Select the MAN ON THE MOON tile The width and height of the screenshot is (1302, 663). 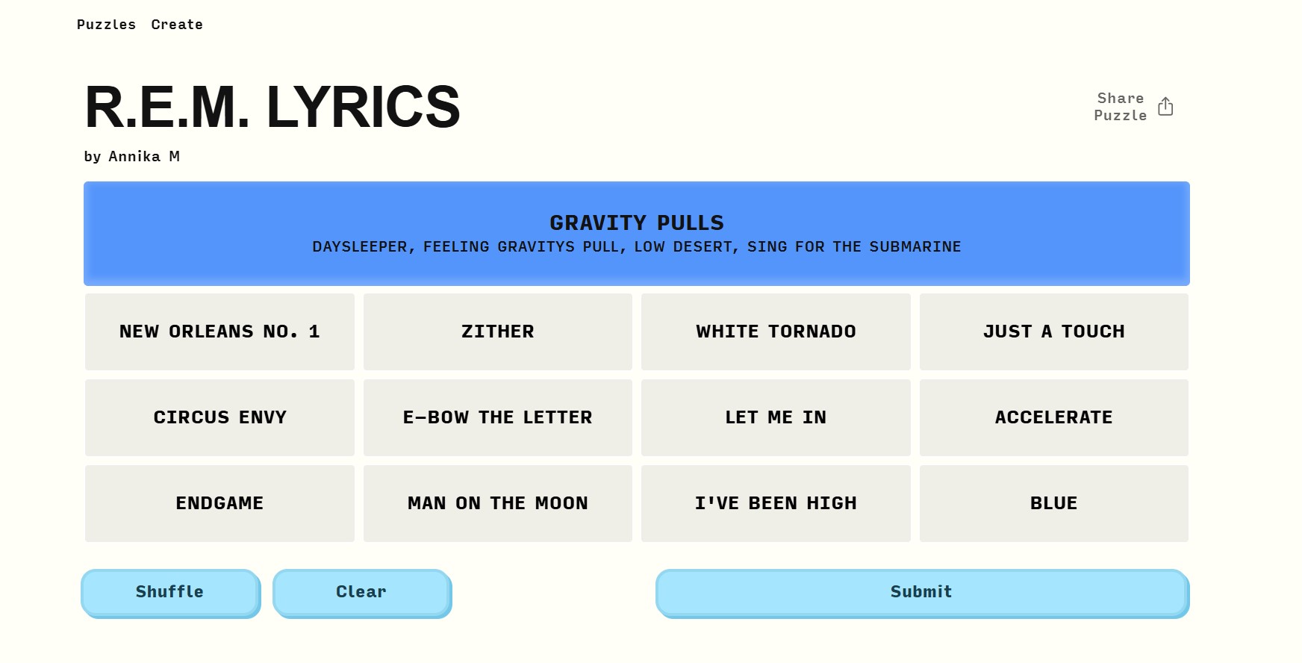[497, 503]
